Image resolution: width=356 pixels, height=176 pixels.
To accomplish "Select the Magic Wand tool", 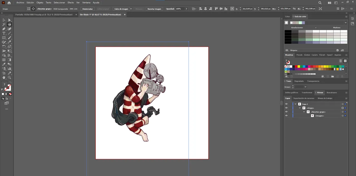I will click(4, 24).
